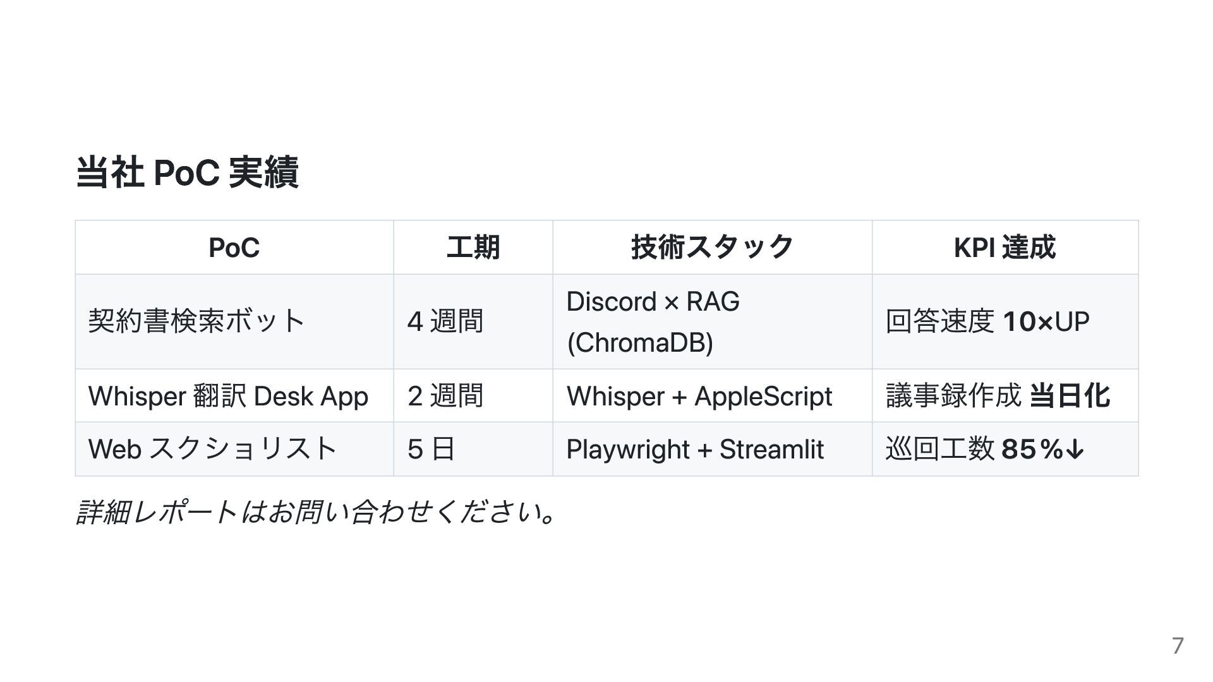Image resolution: width=1213 pixels, height=682 pixels.
Task: Click the 2 週間 duration cell
Action: point(473,396)
